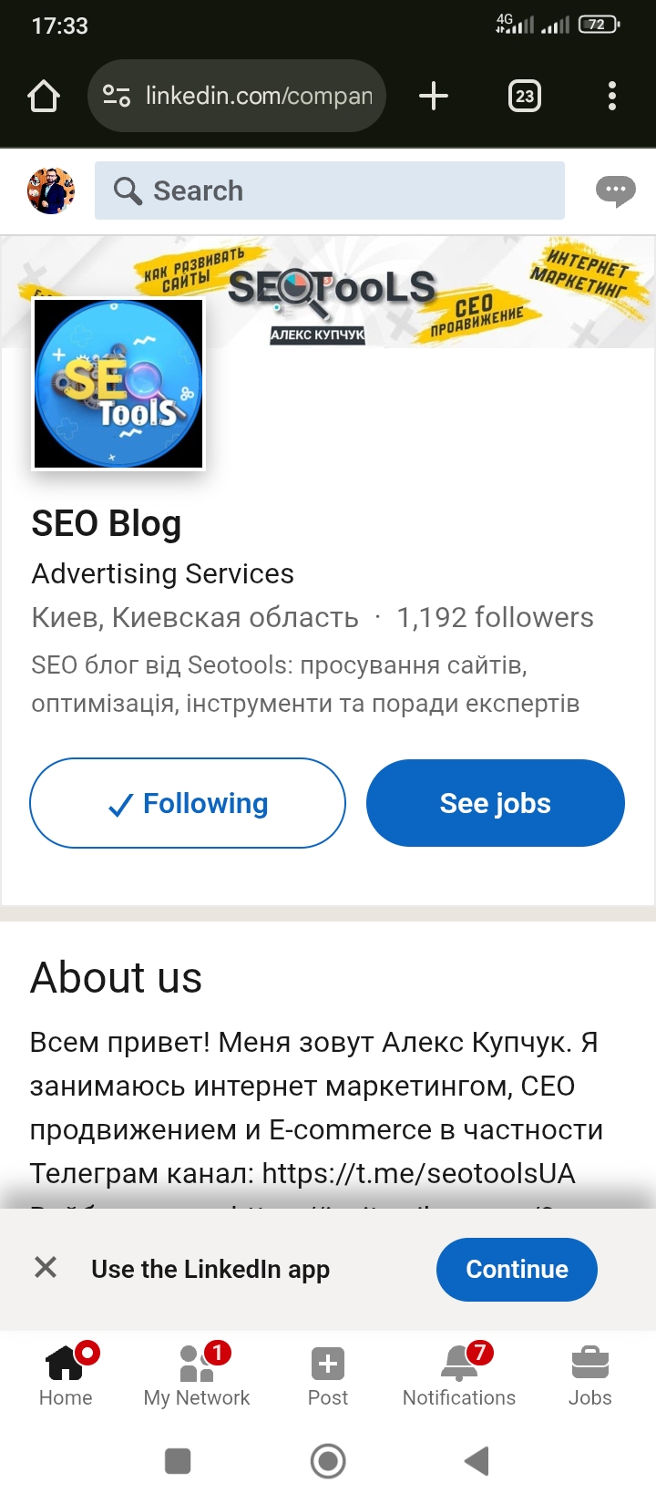
Task: Open Chrome's three-dot overflow menu
Action: click(611, 95)
